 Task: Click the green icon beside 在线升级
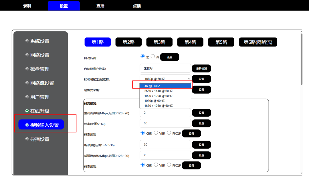pos(27,111)
